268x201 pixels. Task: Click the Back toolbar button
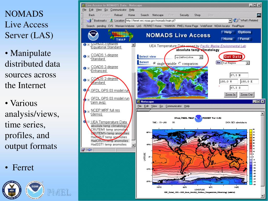pos(92,15)
